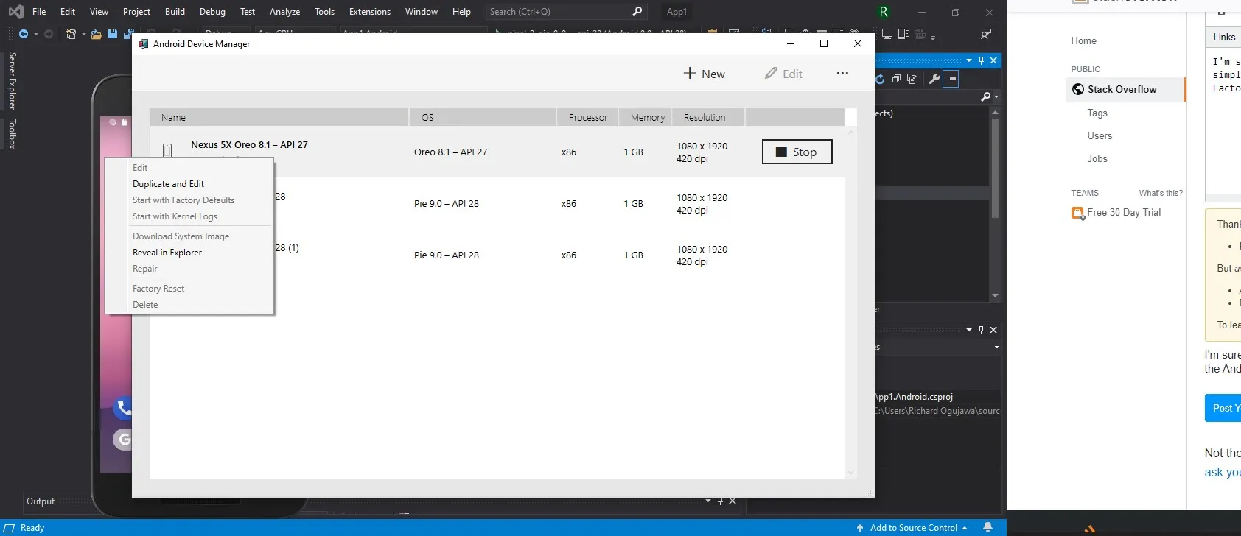Screen dimensions: 1241x536
Task: Click the Live Share feedback person icon
Action: click(986, 34)
